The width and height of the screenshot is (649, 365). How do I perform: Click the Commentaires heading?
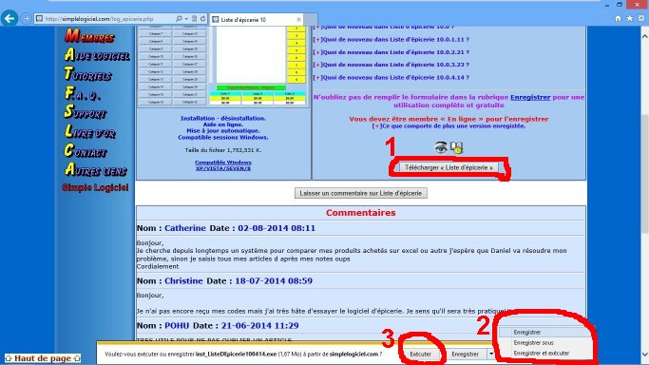(x=361, y=213)
